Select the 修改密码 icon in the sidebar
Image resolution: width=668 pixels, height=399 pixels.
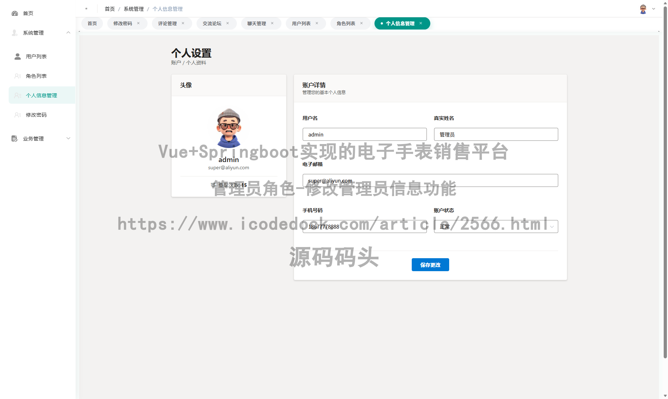coord(17,115)
